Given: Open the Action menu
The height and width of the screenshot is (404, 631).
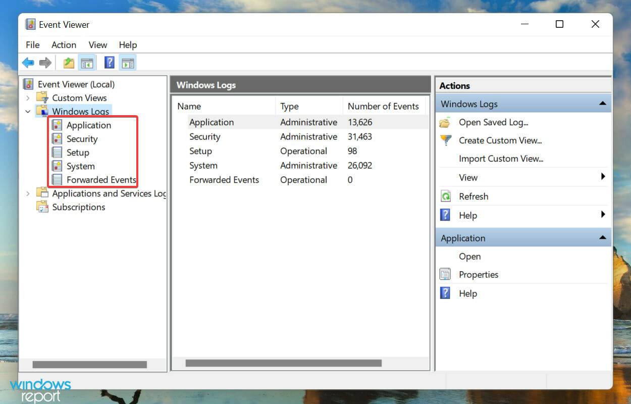Looking at the screenshot, I should [64, 45].
